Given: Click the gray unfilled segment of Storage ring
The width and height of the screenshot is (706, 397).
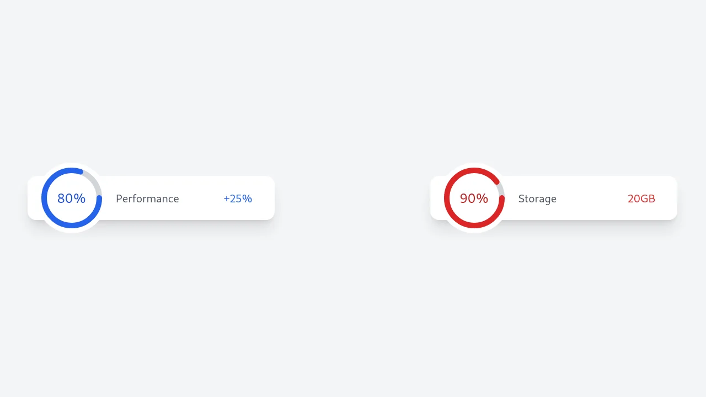Looking at the screenshot, I should click(500, 189).
